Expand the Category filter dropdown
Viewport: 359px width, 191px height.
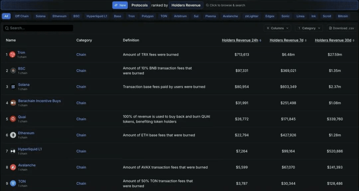tap(308, 28)
